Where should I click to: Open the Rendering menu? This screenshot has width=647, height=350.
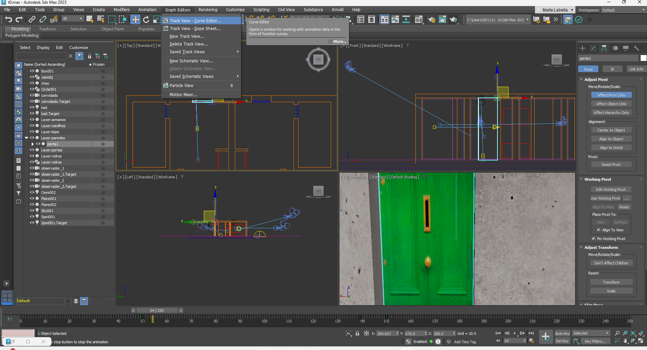tap(208, 10)
